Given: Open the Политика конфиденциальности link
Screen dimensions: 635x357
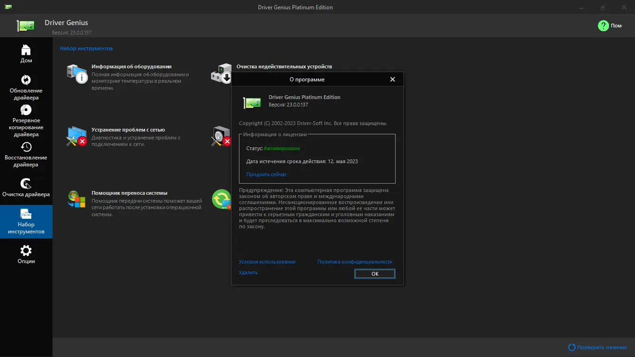Looking at the screenshot, I should click(355, 262).
